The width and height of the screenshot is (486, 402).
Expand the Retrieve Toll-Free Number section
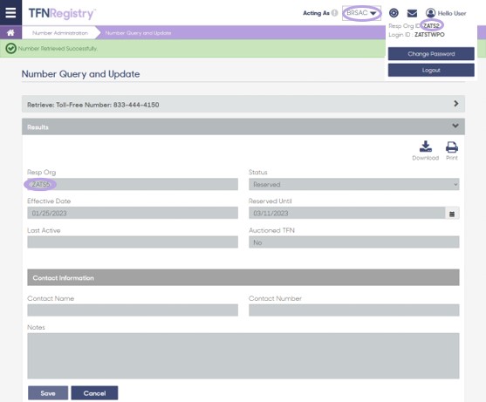[x=243, y=104]
